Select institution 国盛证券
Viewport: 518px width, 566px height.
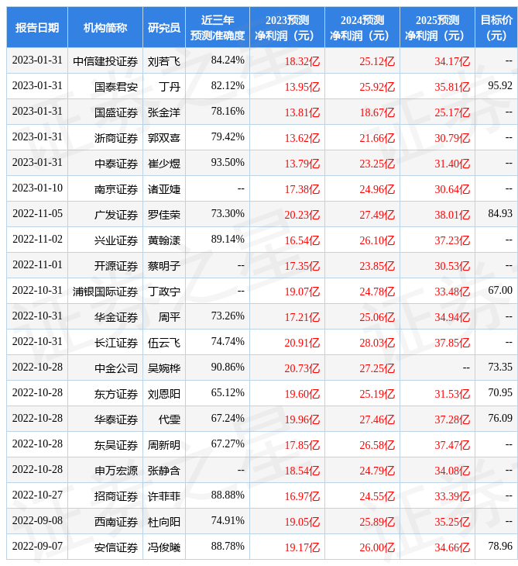point(116,112)
